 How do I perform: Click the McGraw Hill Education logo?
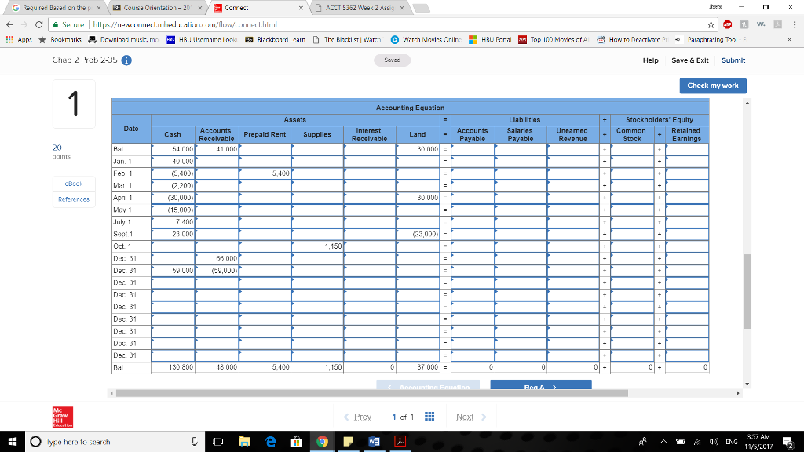[x=63, y=417]
